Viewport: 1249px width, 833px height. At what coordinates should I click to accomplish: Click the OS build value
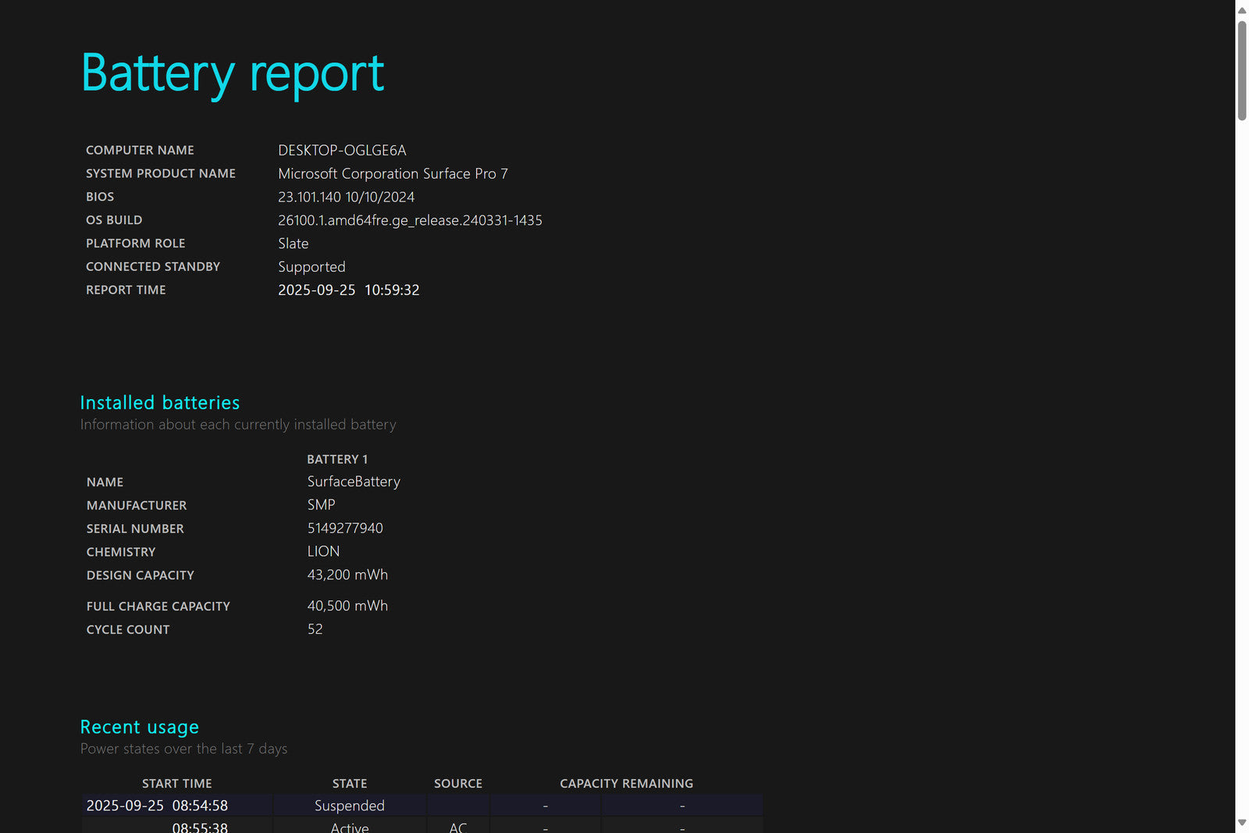[410, 220]
